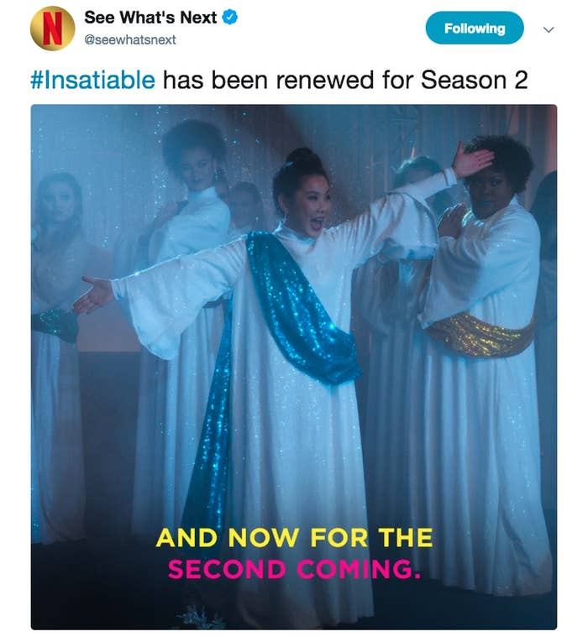
Task: Click the raised hand at the image's right
Action: coord(471,159)
